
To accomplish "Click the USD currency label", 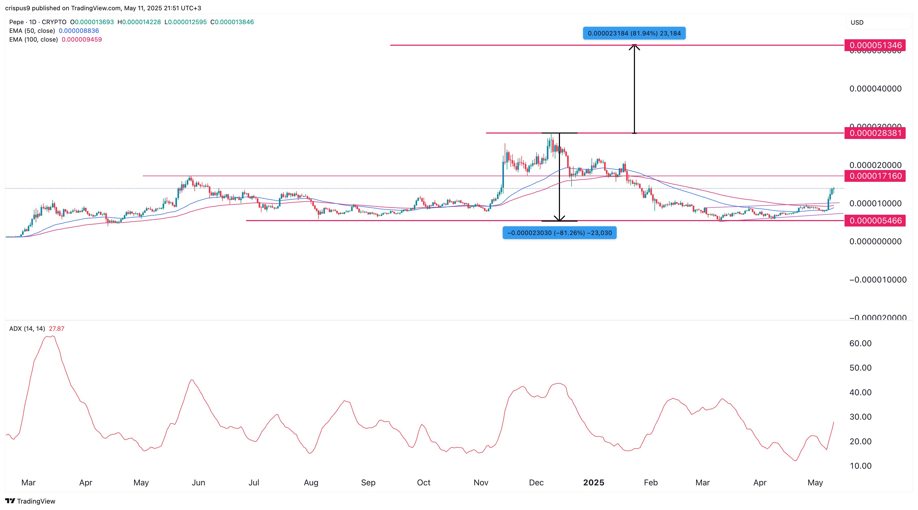I will [x=857, y=22].
